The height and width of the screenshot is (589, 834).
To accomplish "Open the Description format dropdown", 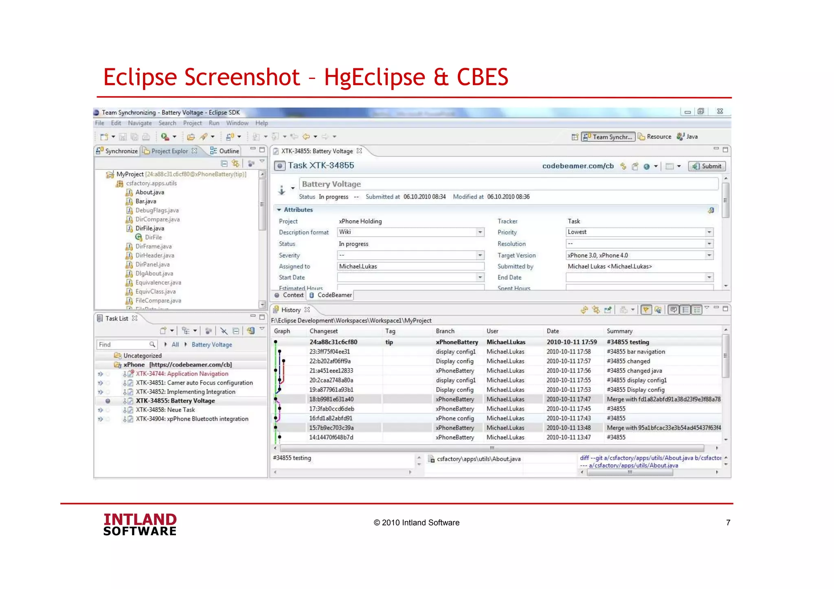I will [x=480, y=232].
